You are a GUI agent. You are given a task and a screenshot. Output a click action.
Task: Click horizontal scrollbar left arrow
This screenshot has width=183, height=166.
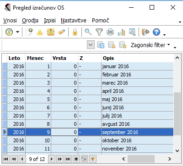[x=124, y=159]
